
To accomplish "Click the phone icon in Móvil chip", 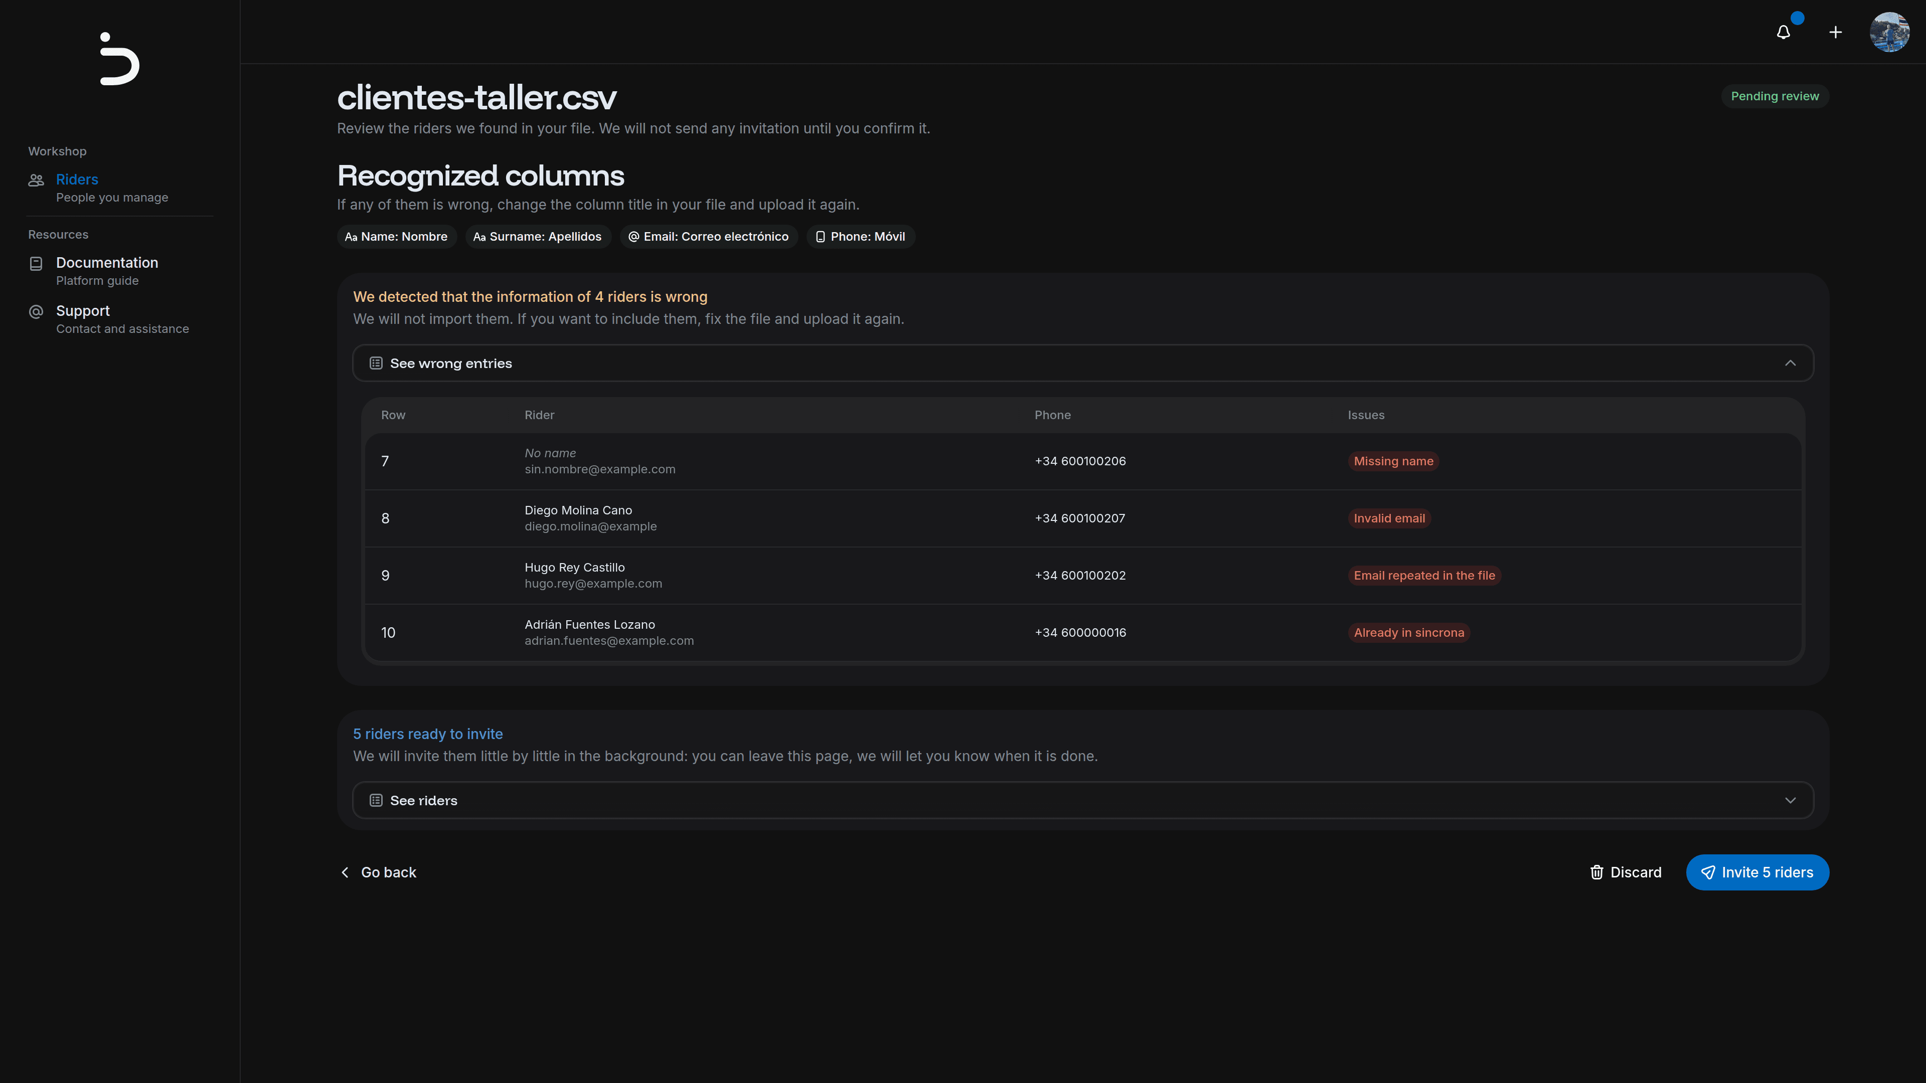I will [x=820, y=237].
